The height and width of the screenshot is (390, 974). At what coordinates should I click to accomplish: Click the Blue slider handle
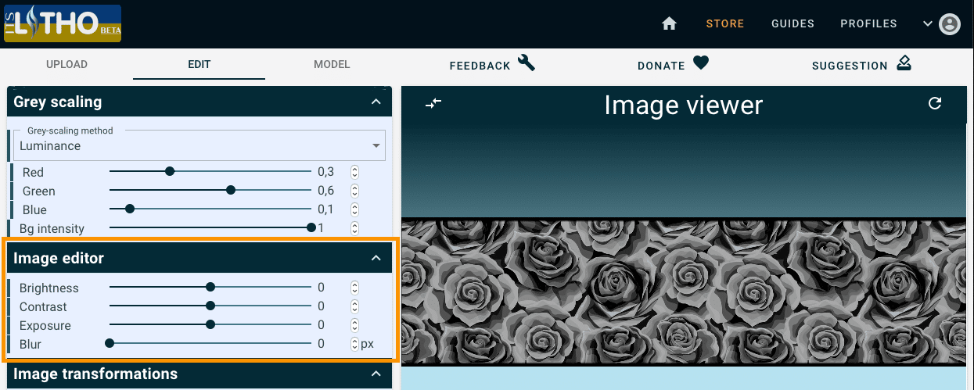pyautogui.click(x=130, y=209)
